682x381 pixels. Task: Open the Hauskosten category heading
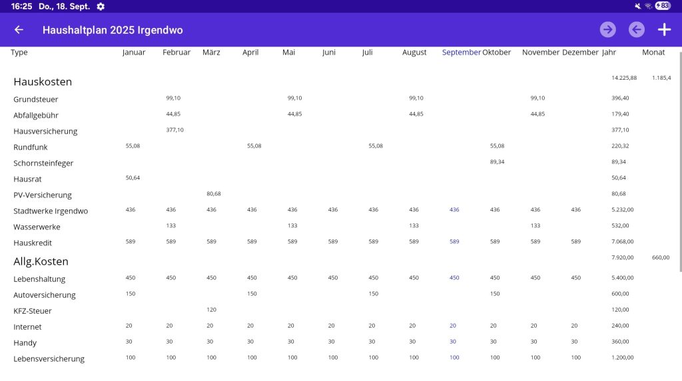tap(43, 82)
